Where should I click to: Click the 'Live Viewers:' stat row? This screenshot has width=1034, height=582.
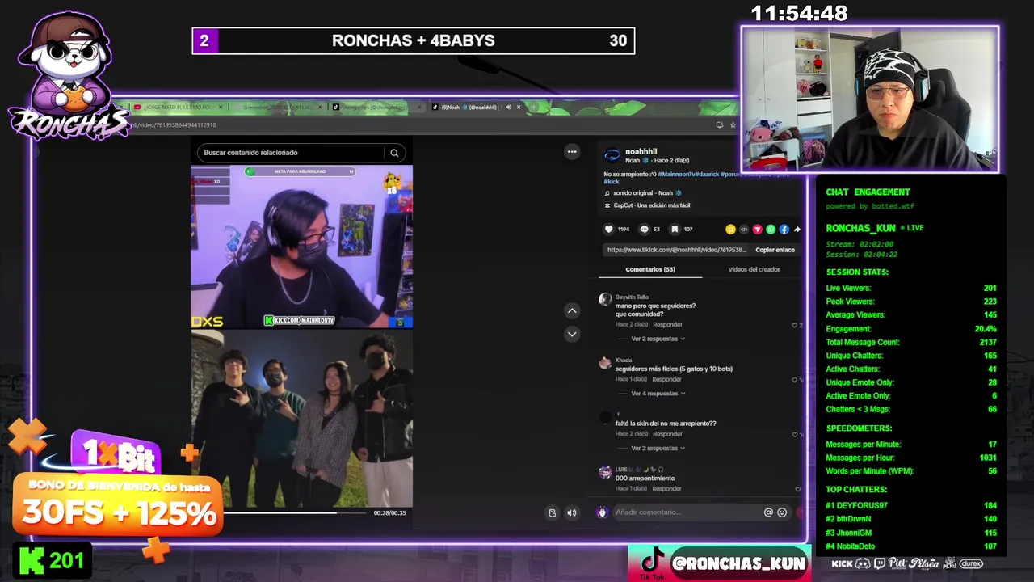910,288
